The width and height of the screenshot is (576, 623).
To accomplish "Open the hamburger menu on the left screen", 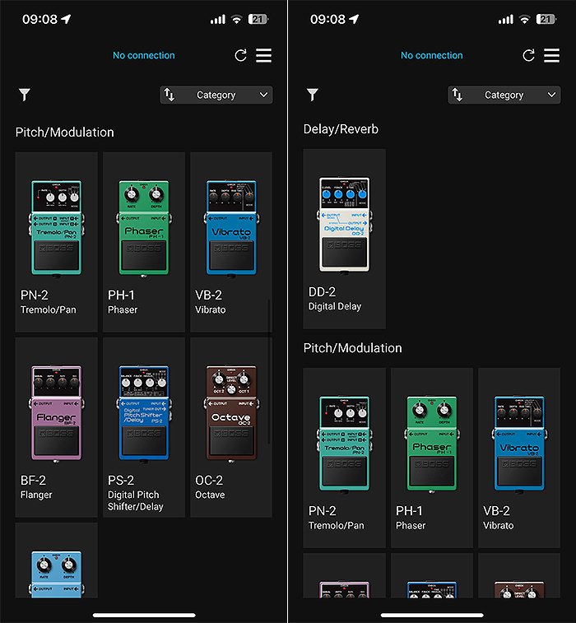I will point(264,55).
